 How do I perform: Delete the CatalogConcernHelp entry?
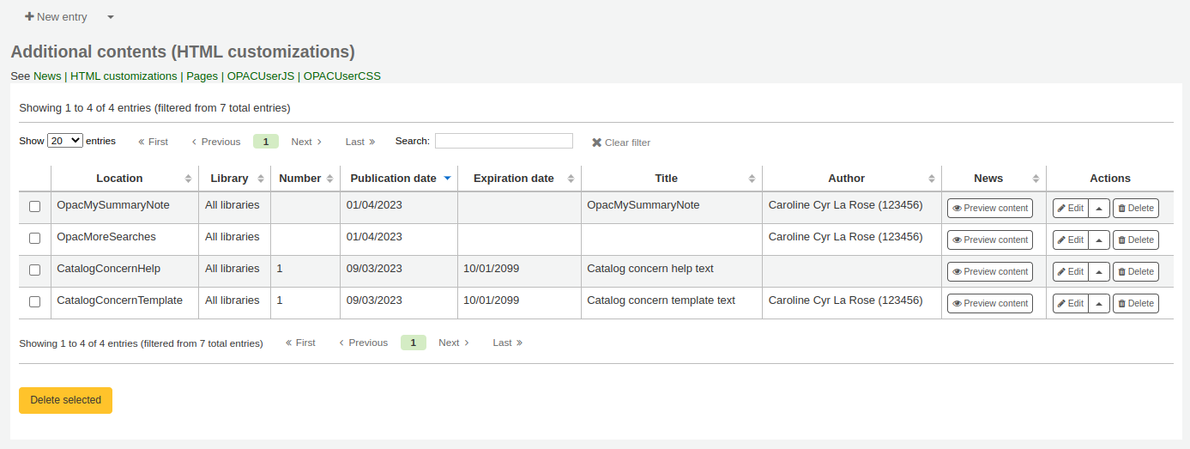(x=1136, y=271)
